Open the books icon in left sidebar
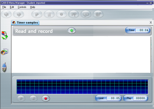The image size is (154, 109). point(5,35)
